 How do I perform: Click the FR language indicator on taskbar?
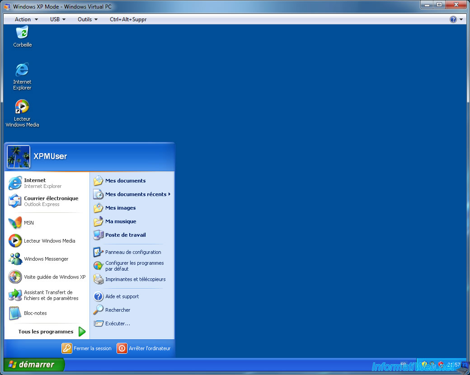click(404, 365)
